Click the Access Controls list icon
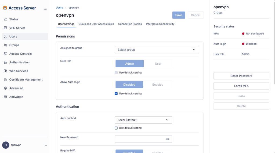Screen dimensions: 275x153 pyautogui.click(x=5, y=54)
